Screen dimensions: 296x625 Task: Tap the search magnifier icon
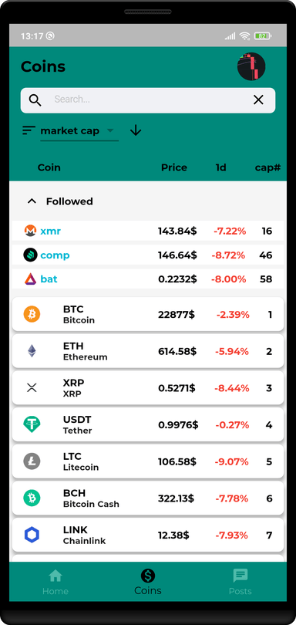[x=35, y=100]
